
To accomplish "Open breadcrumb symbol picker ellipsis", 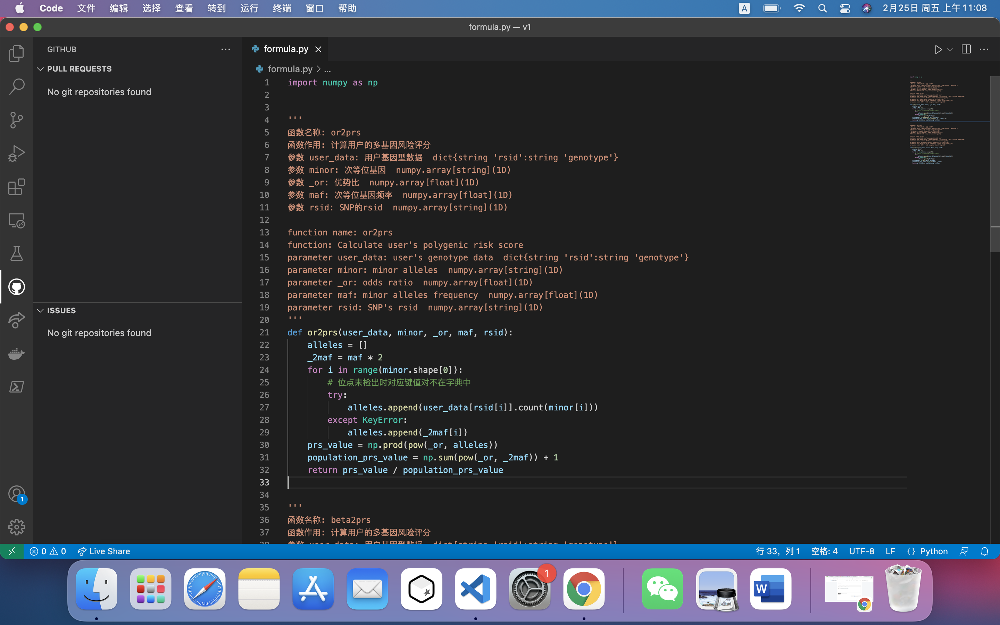I will point(327,69).
